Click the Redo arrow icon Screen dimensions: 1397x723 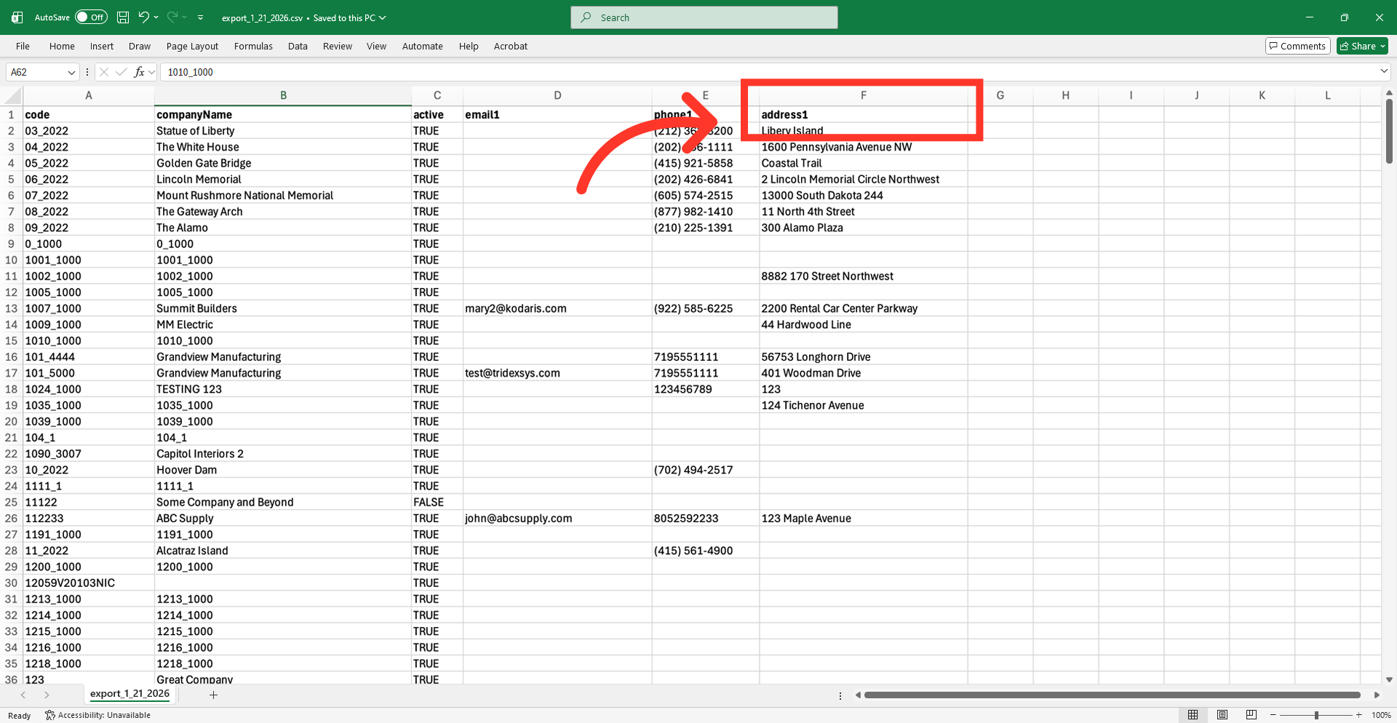172,17
